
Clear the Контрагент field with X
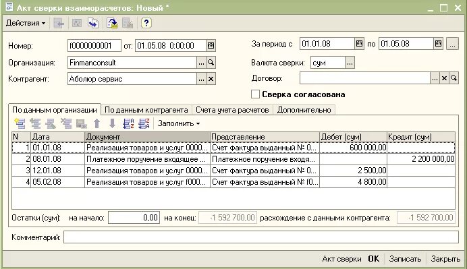211,79
